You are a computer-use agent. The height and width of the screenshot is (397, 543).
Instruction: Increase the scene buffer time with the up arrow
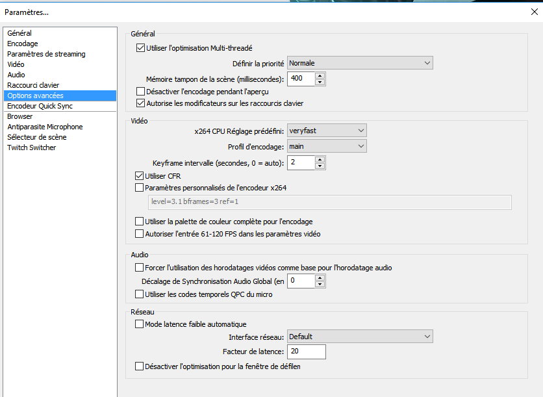click(x=320, y=76)
